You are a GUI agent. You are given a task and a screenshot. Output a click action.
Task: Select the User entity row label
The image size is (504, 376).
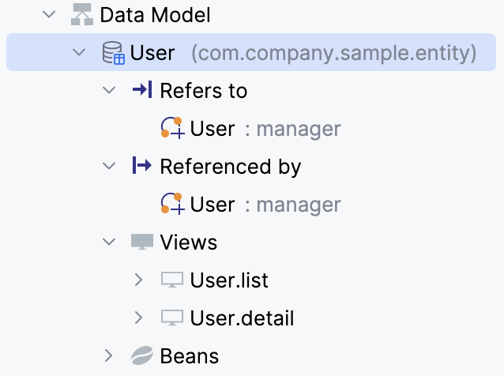coord(152,53)
